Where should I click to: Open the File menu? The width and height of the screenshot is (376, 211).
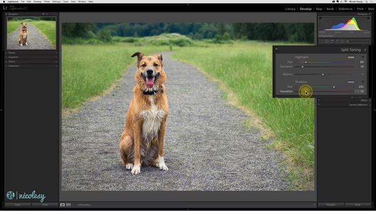23,1
